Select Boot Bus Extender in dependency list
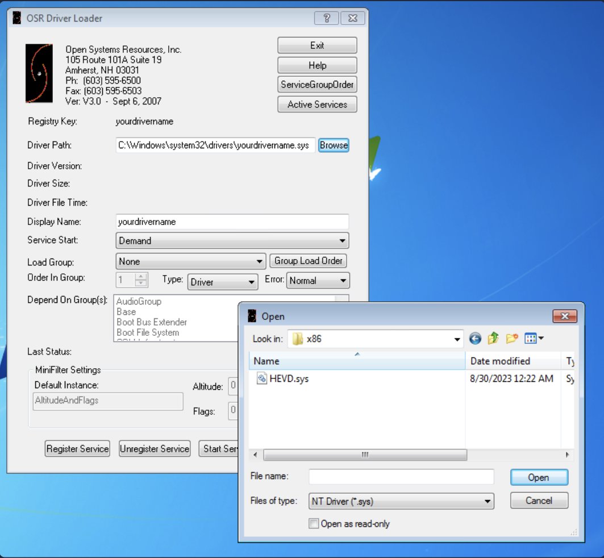Screen dimensions: 604x558 tap(152, 322)
